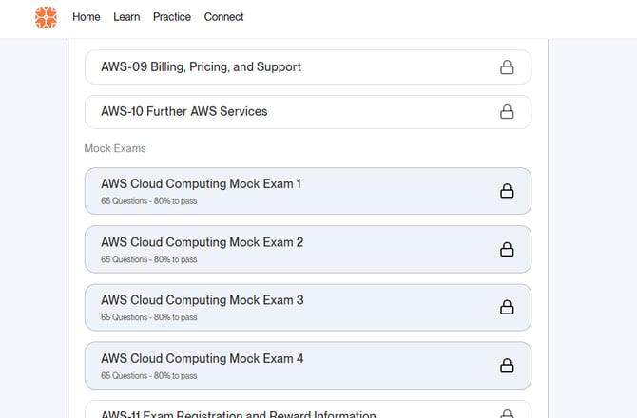Screen dimensions: 637x418
Task: Start AWS Cloud Computing Mock Exam 2
Action: click(202, 242)
